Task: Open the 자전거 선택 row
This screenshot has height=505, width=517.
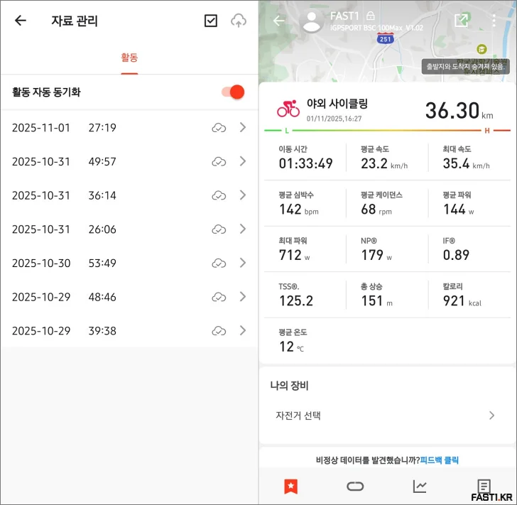Action: 387,416
